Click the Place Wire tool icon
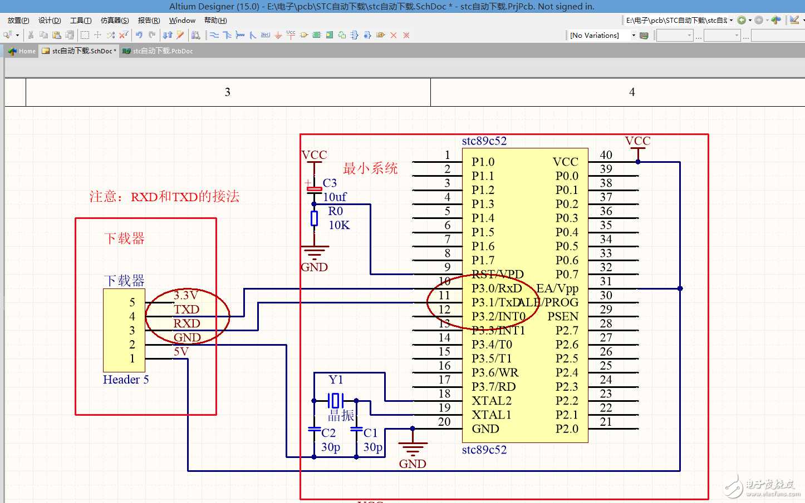Viewport: 805px width, 503px height. (x=214, y=35)
